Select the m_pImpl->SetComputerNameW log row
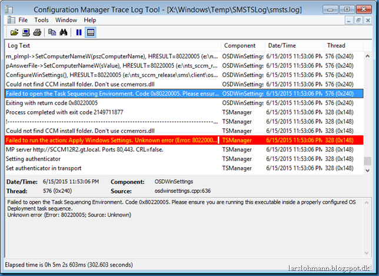Viewport: 379px width, 276px height. tap(184, 56)
